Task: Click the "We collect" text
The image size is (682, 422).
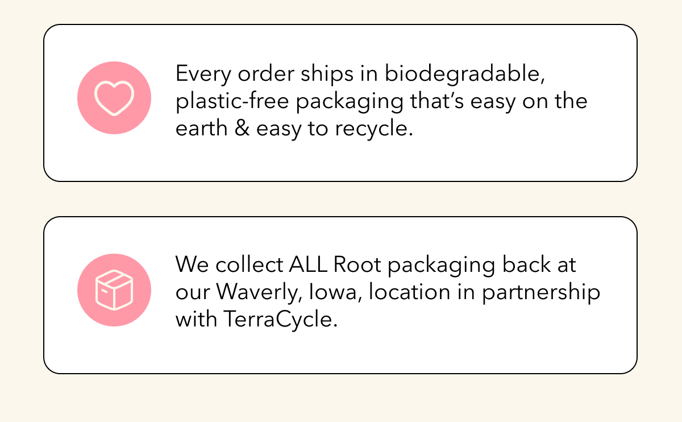Action: [228, 266]
